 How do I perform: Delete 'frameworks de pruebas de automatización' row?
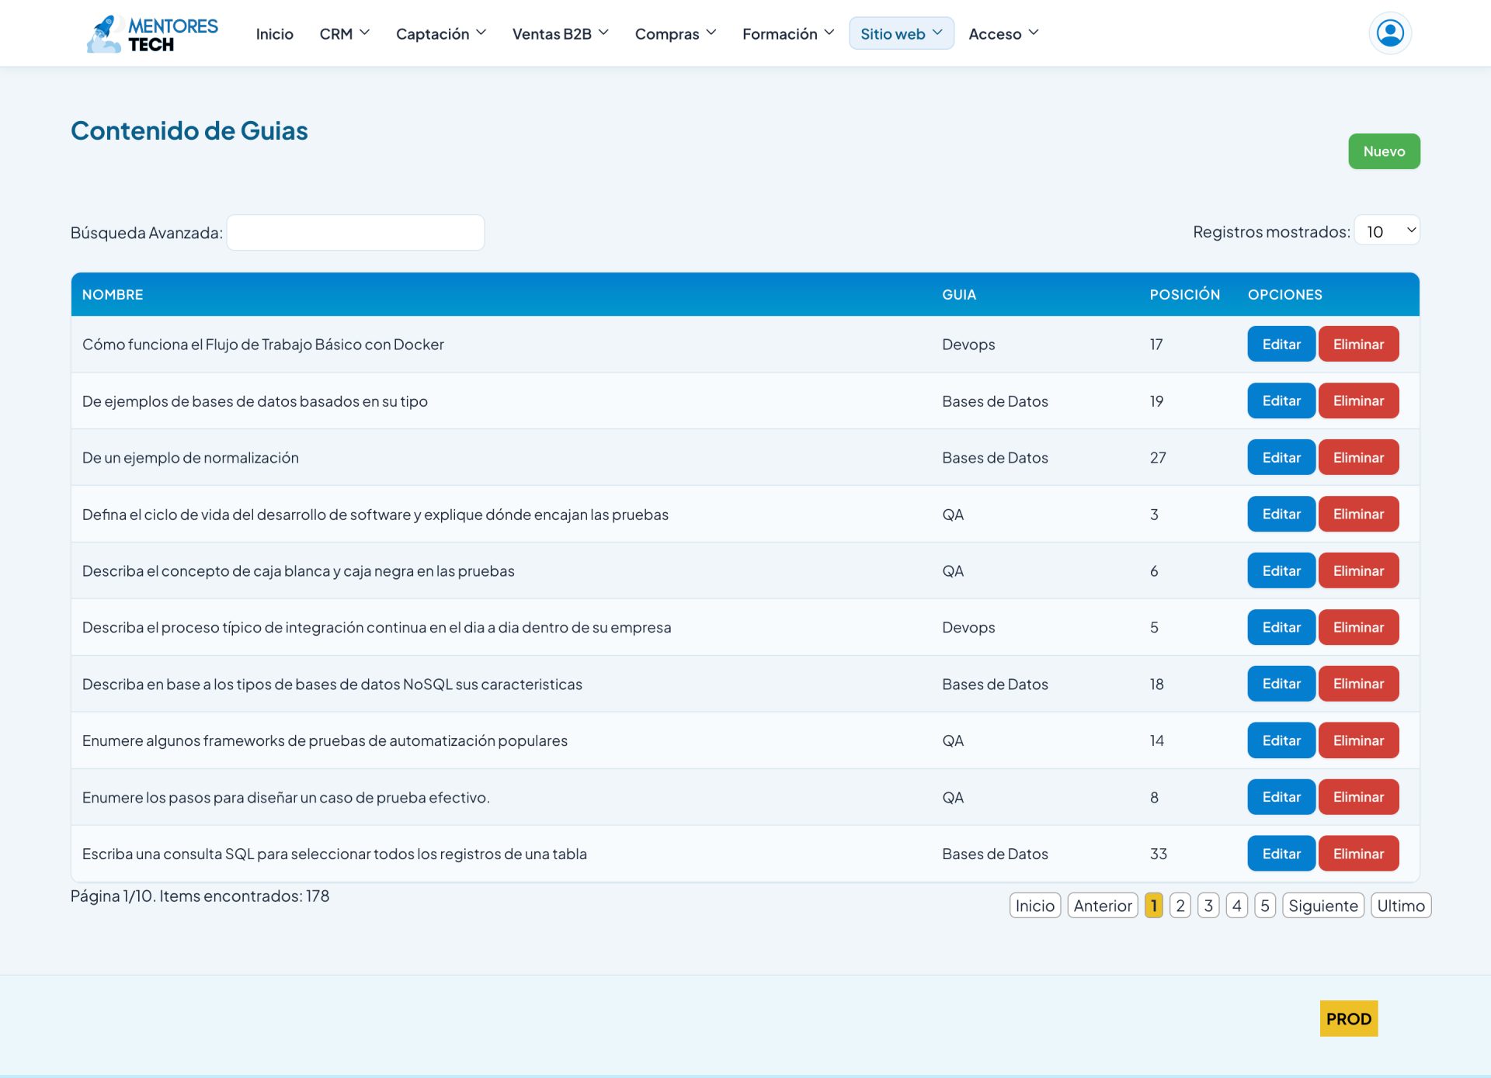click(1358, 741)
